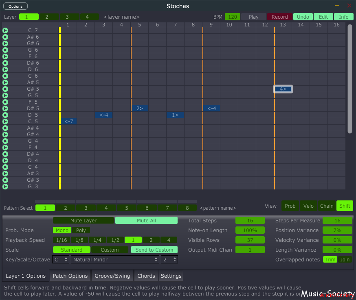The width and height of the screenshot is (356, 300).
Task: Switch view to Chain
Action: pyautogui.click(x=327, y=206)
